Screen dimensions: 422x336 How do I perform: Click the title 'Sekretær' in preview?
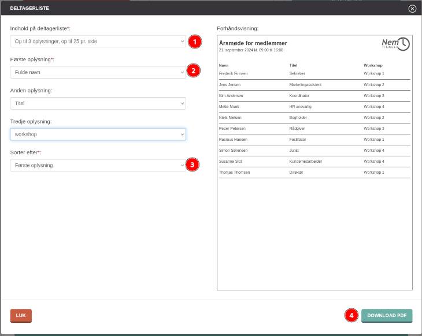point(297,74)
